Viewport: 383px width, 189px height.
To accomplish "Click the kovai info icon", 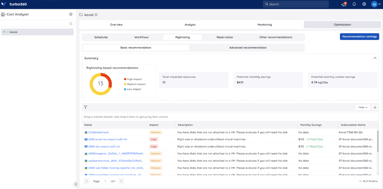I will (96, 15).
